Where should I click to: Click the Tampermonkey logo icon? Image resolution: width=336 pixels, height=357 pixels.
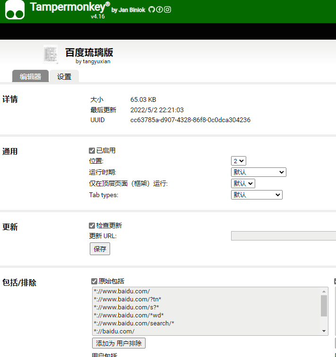click(x=15, y=10)
